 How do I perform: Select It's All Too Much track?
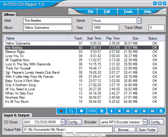[x=82, y=102]
